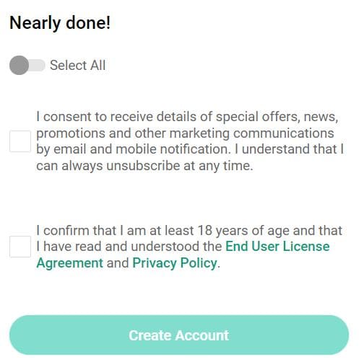Tick the 18 years age confirmation checkbox
Image resolution: width=359 pixels, height=362 pixels.
20,247
